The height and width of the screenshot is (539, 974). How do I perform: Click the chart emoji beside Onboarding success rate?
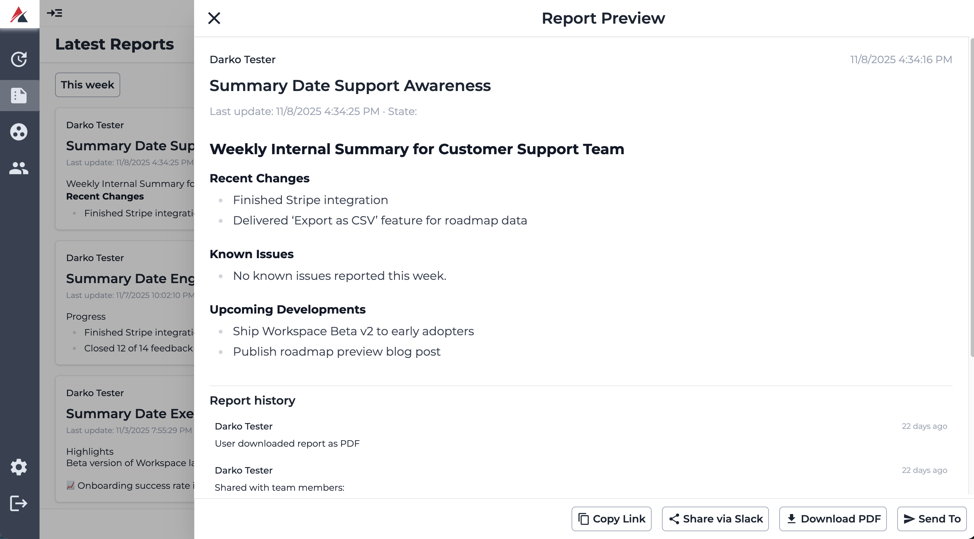coord(70,486)
